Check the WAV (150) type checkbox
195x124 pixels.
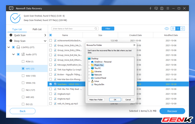(23, 76)
